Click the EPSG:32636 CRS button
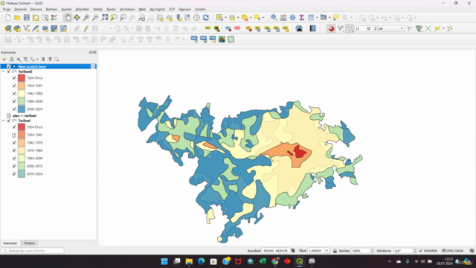This screenshot has height=268, width=476. coord(453,251)
